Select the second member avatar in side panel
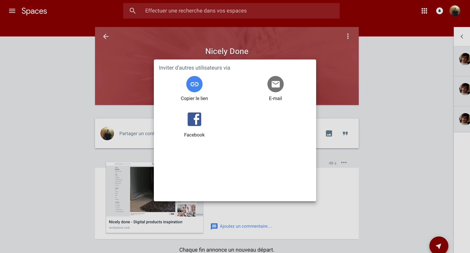Image resolution: width=470 pixels, height=253 pixels. (464, 89)
